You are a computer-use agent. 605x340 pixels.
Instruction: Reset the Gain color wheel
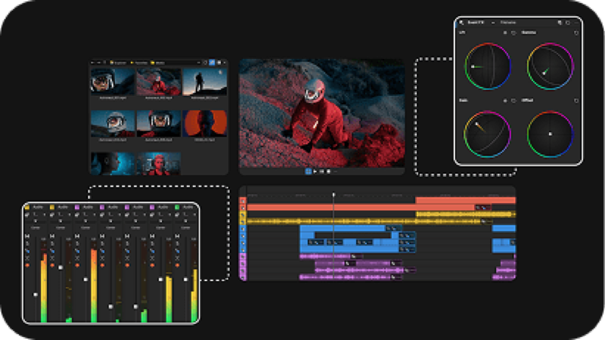(x=513, y=100)
